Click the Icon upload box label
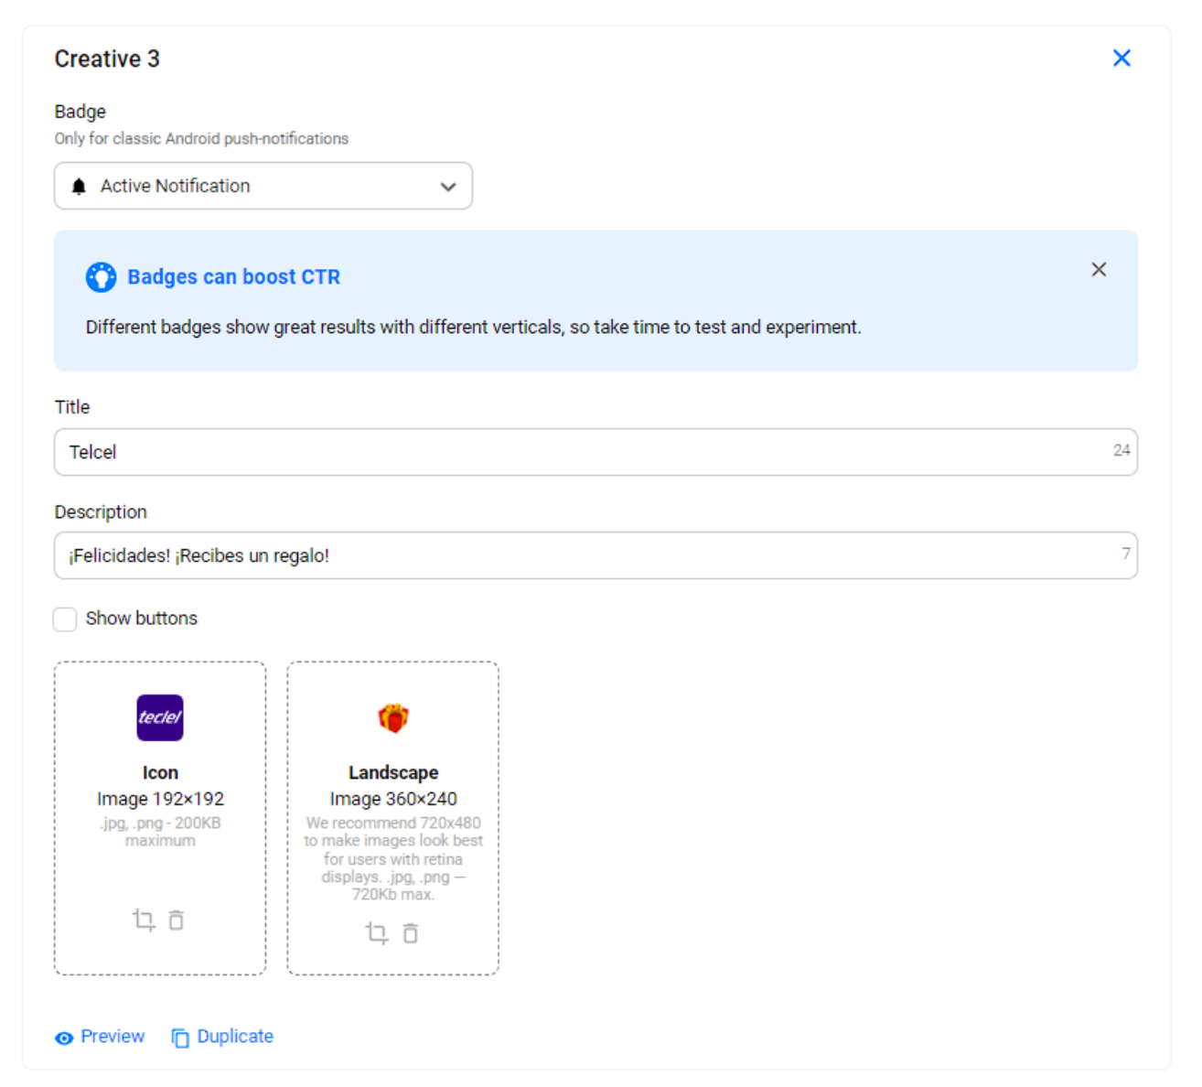Viewport: 1202px width, 1087px height. coord(160,773)
